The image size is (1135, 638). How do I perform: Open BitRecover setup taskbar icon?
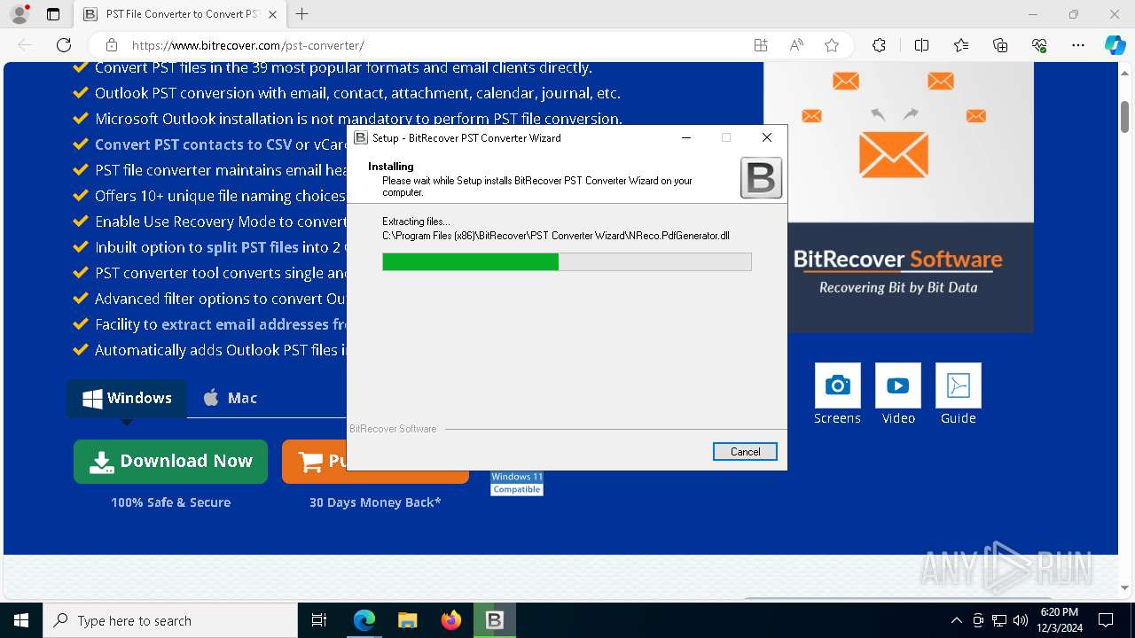pos(495,620)
